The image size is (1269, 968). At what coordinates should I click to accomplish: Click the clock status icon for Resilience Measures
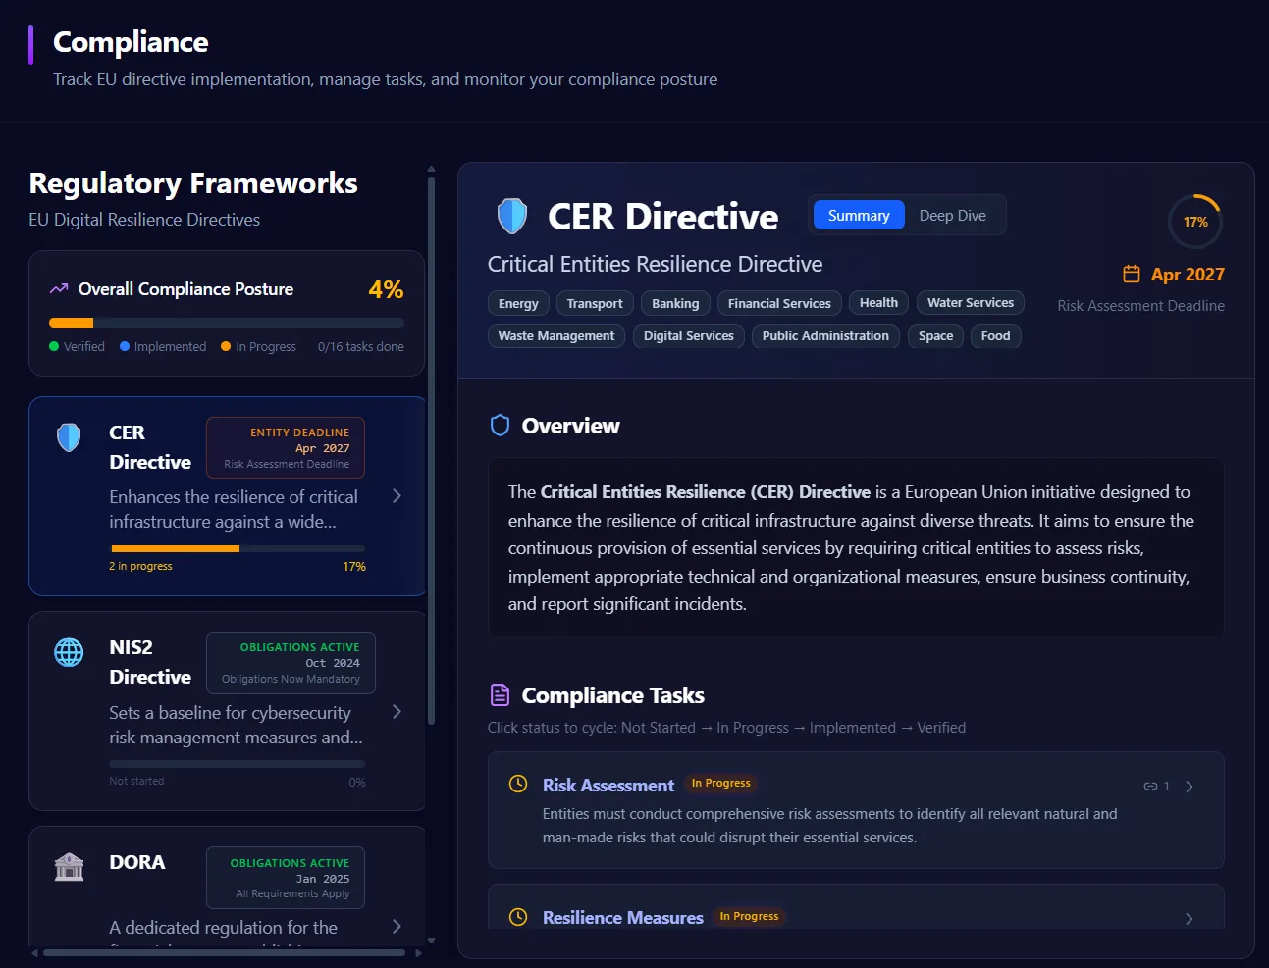(518, 917)
